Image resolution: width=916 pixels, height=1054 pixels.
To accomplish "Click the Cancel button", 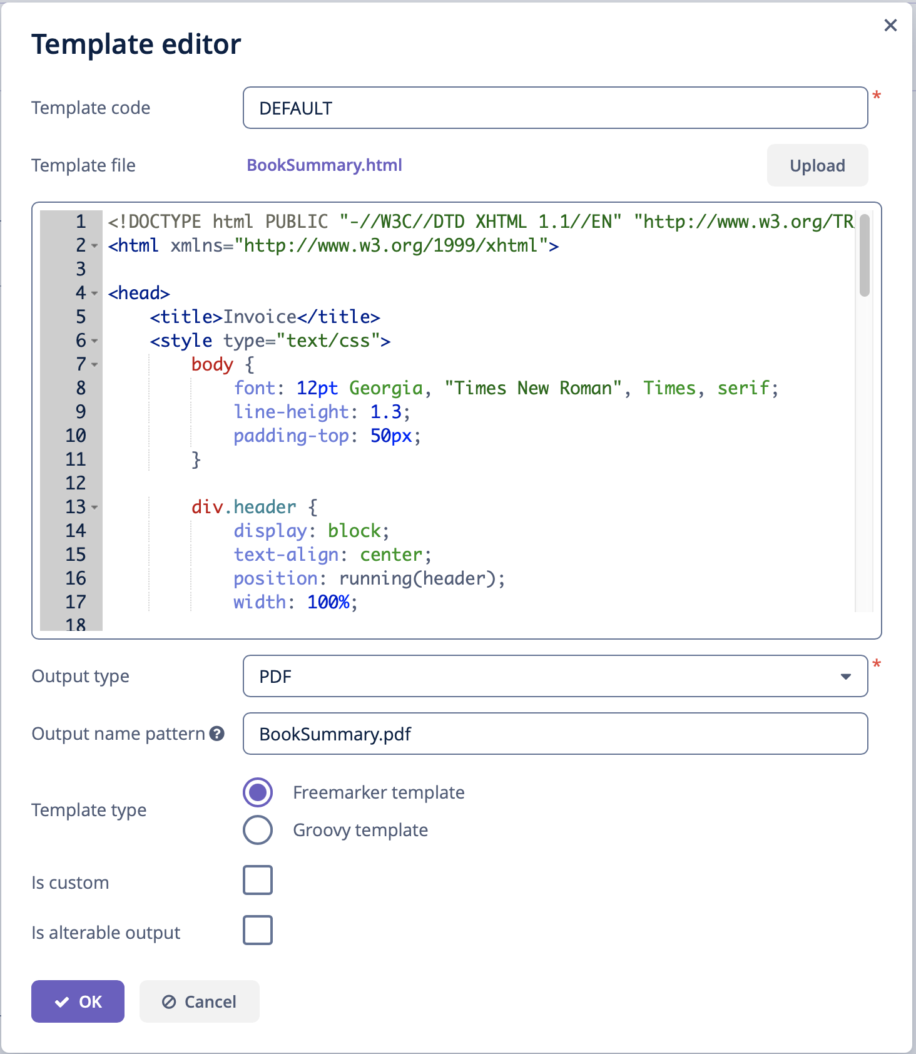I will [x=199, y=1001].
